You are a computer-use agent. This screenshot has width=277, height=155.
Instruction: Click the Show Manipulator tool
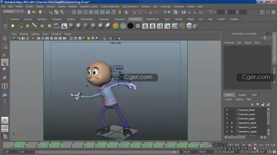coord(5,102)
